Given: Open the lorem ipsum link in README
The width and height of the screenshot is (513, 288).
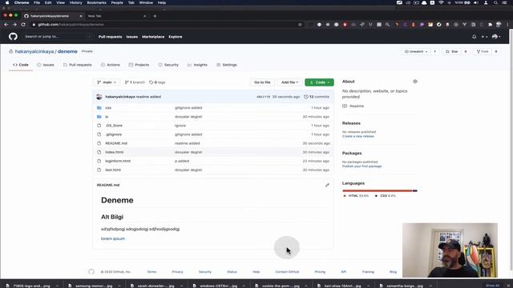Looking at the screenshot, I should (113, 238).
